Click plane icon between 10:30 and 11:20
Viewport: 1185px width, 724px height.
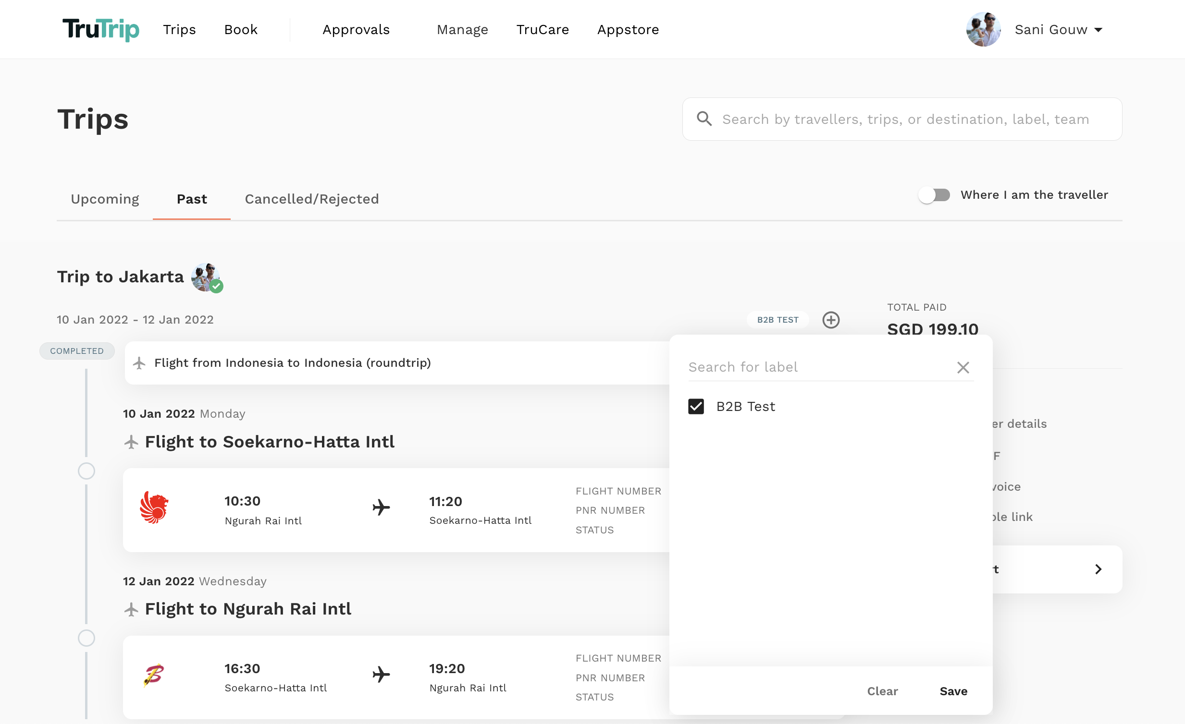point(381,507)
